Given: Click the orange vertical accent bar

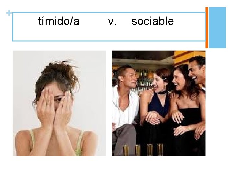Looking at the screenshot, I should [x=207, y=28].
